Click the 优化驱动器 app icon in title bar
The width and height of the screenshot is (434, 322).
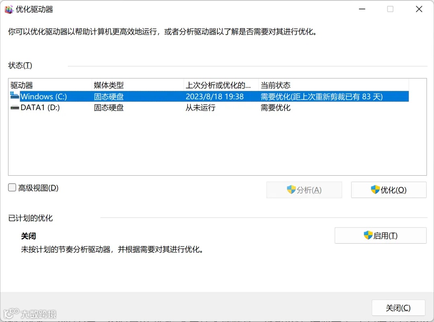pyautogui.click(x=8, y=9)
